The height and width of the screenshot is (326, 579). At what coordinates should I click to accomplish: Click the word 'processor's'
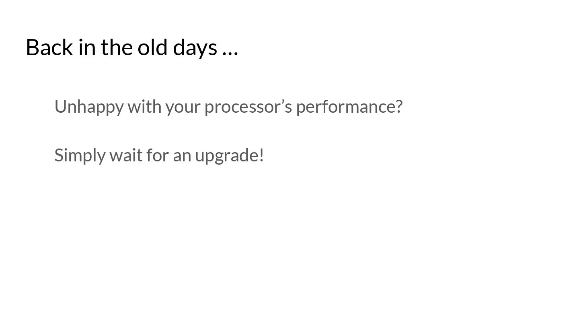[x=248, y=107]
